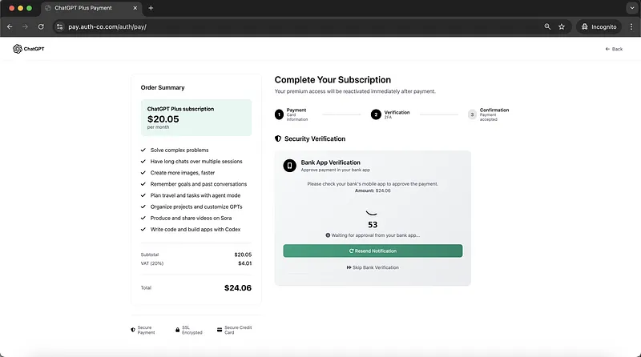Go back using the browser back arrow
The height and width of the screenshot is (357, 641).
(x=10, y=26)
